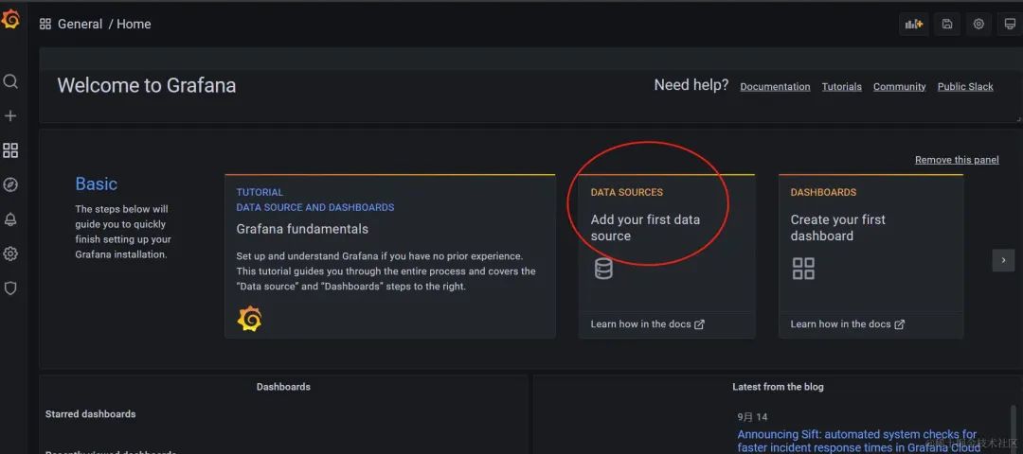Open the Configuration gear in the sidebar

[x=10, y=253]
